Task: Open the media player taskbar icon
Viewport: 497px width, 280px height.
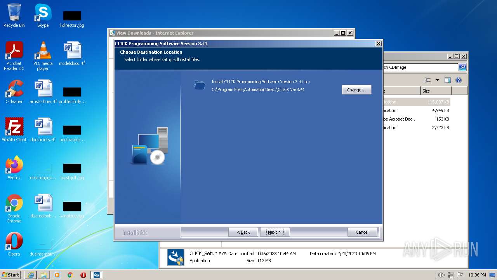Action: [x=57, y=275]
